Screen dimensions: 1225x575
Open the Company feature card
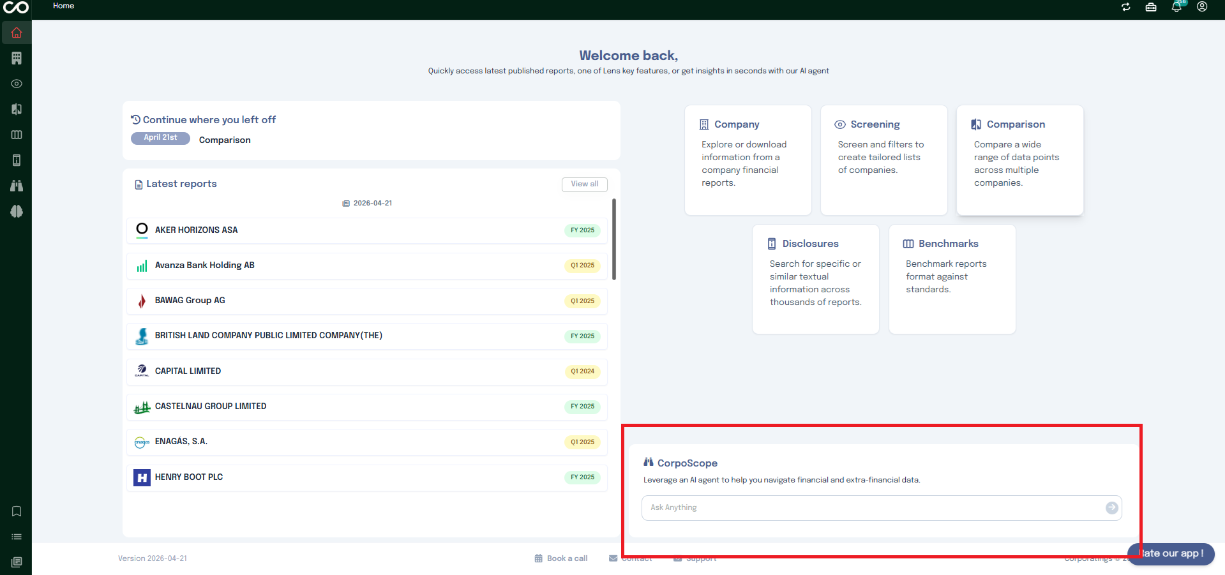tap(748, 160)
